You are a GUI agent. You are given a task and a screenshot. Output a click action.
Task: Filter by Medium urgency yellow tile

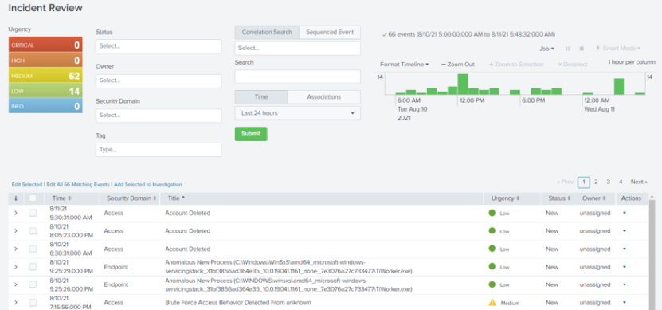[x=45, y=76]
